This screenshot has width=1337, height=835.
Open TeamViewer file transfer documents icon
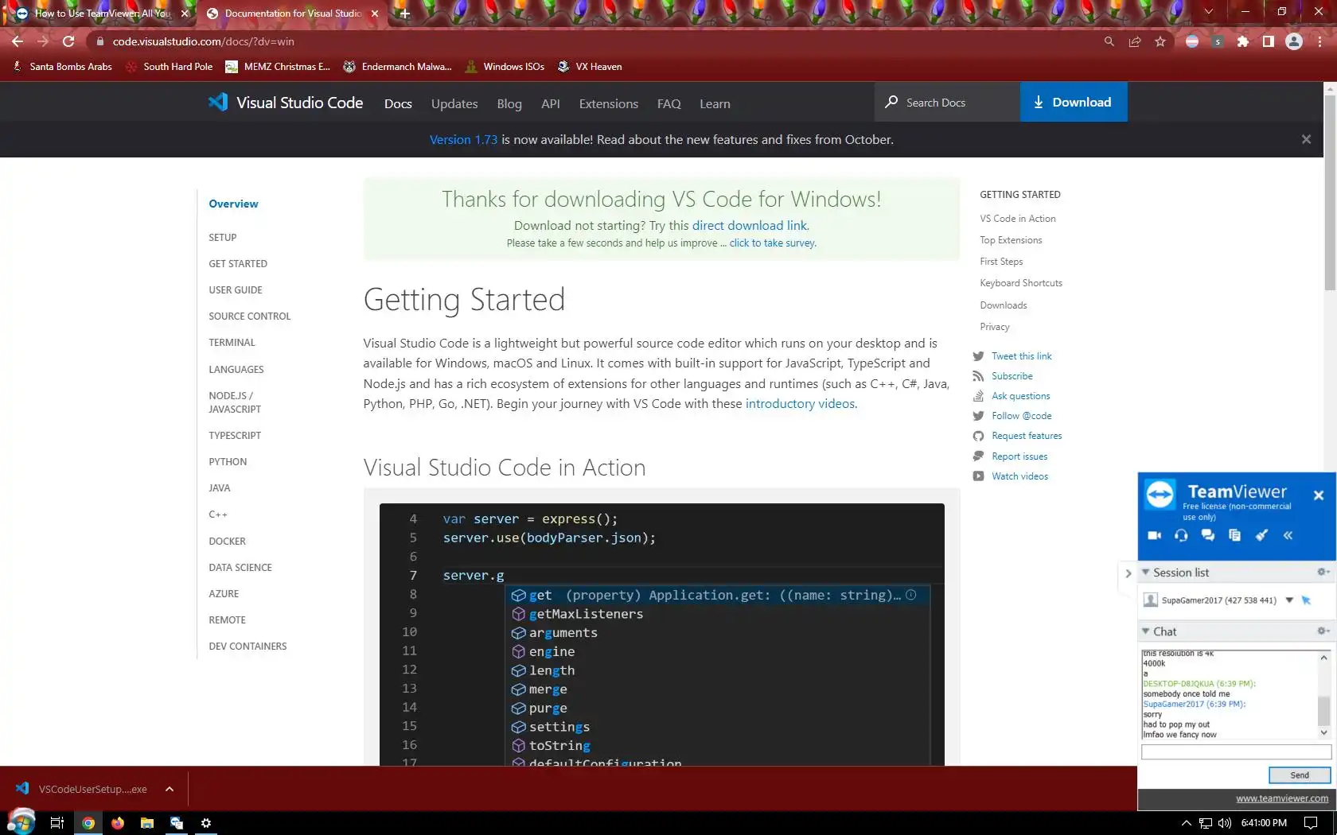[x=1234, y=535]
